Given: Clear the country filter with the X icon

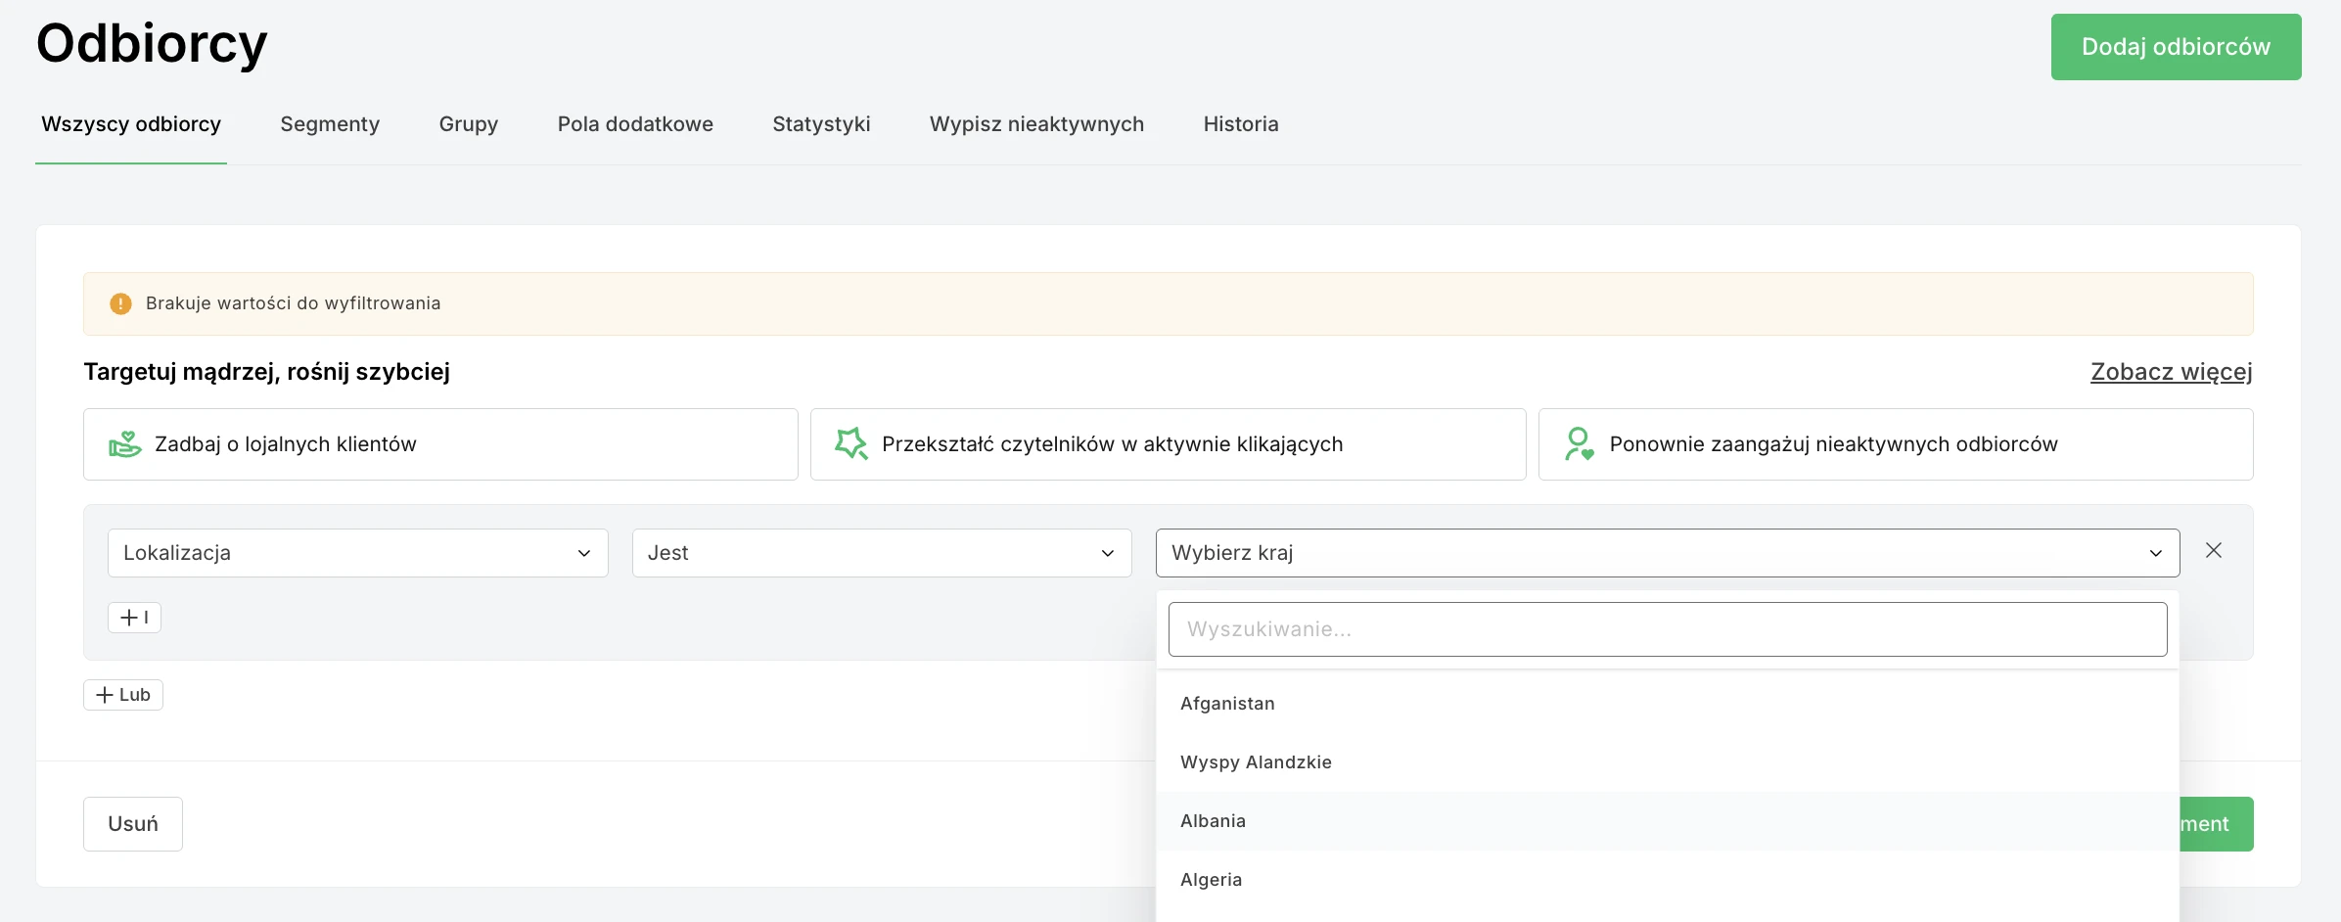Looking at the screenshot, I should [2214, 550].
